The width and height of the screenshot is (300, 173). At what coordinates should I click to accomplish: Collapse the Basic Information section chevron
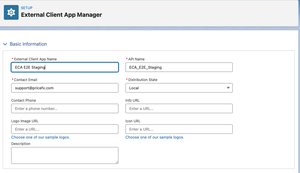5,44
